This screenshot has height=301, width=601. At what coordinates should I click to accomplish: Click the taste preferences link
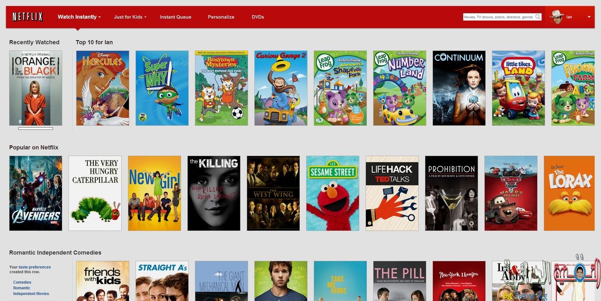(35, 267)
